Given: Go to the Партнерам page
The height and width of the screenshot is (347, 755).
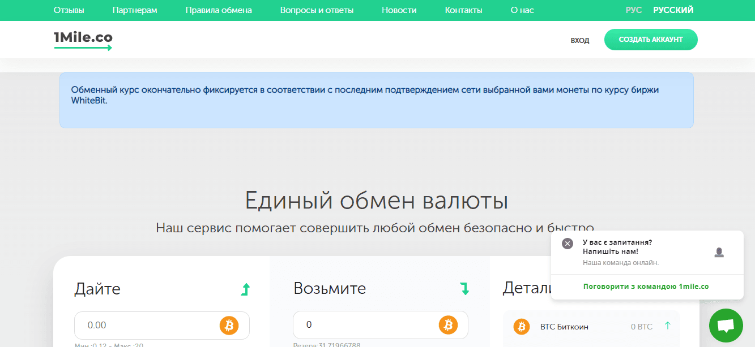Looking at the screenshot, I should click(x=135, y=10).
